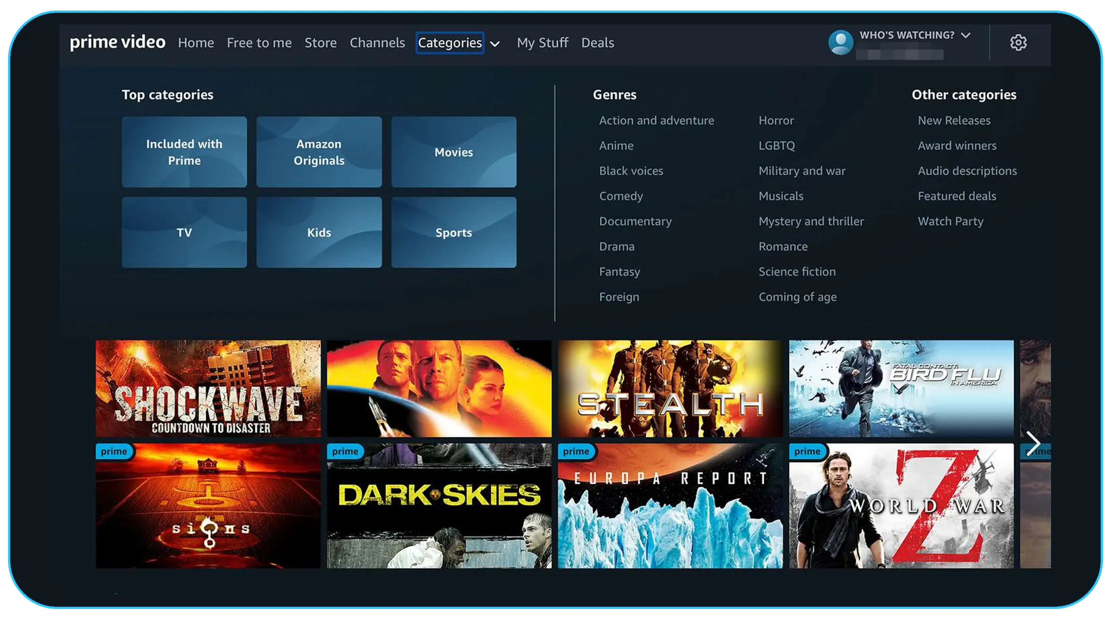The height and width of the screenshot is (619, 1111).
Task: Expand the Who's Watching profile dropdown
Action: (x=965, y=35)
